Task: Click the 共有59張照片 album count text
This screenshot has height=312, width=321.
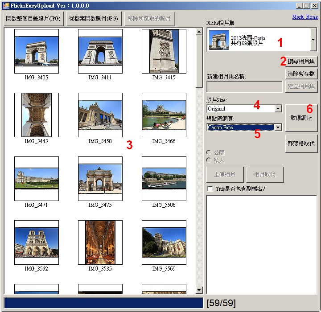Action: 247,43
